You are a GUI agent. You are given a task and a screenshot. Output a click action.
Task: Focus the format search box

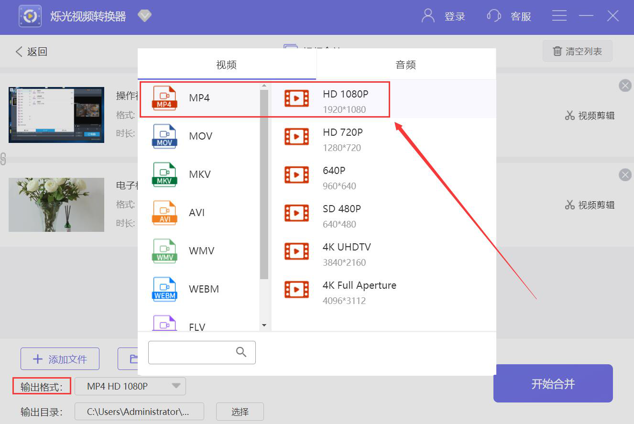[x=202, y=352]
